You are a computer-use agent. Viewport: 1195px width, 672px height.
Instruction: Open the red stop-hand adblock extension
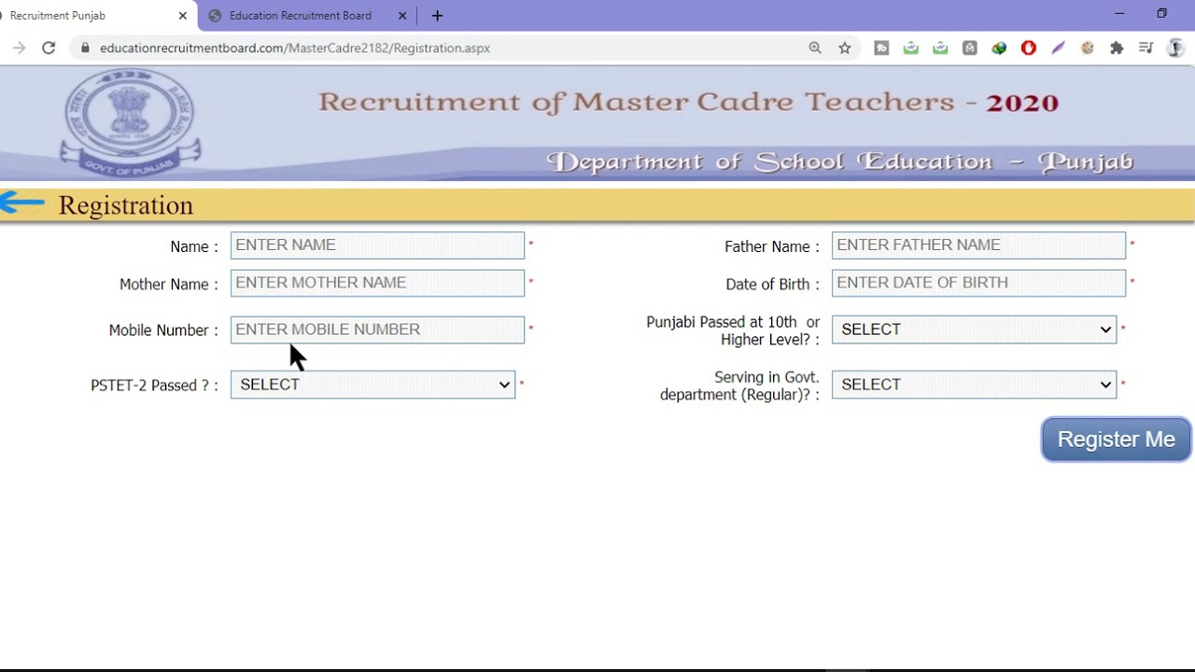(1029, 48)
